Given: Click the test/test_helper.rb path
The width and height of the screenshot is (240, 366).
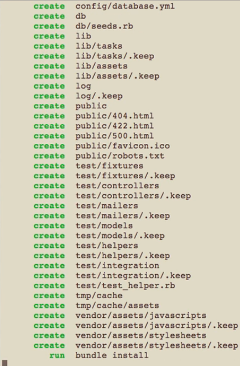Looking at the screenshot, I should 125,286.
